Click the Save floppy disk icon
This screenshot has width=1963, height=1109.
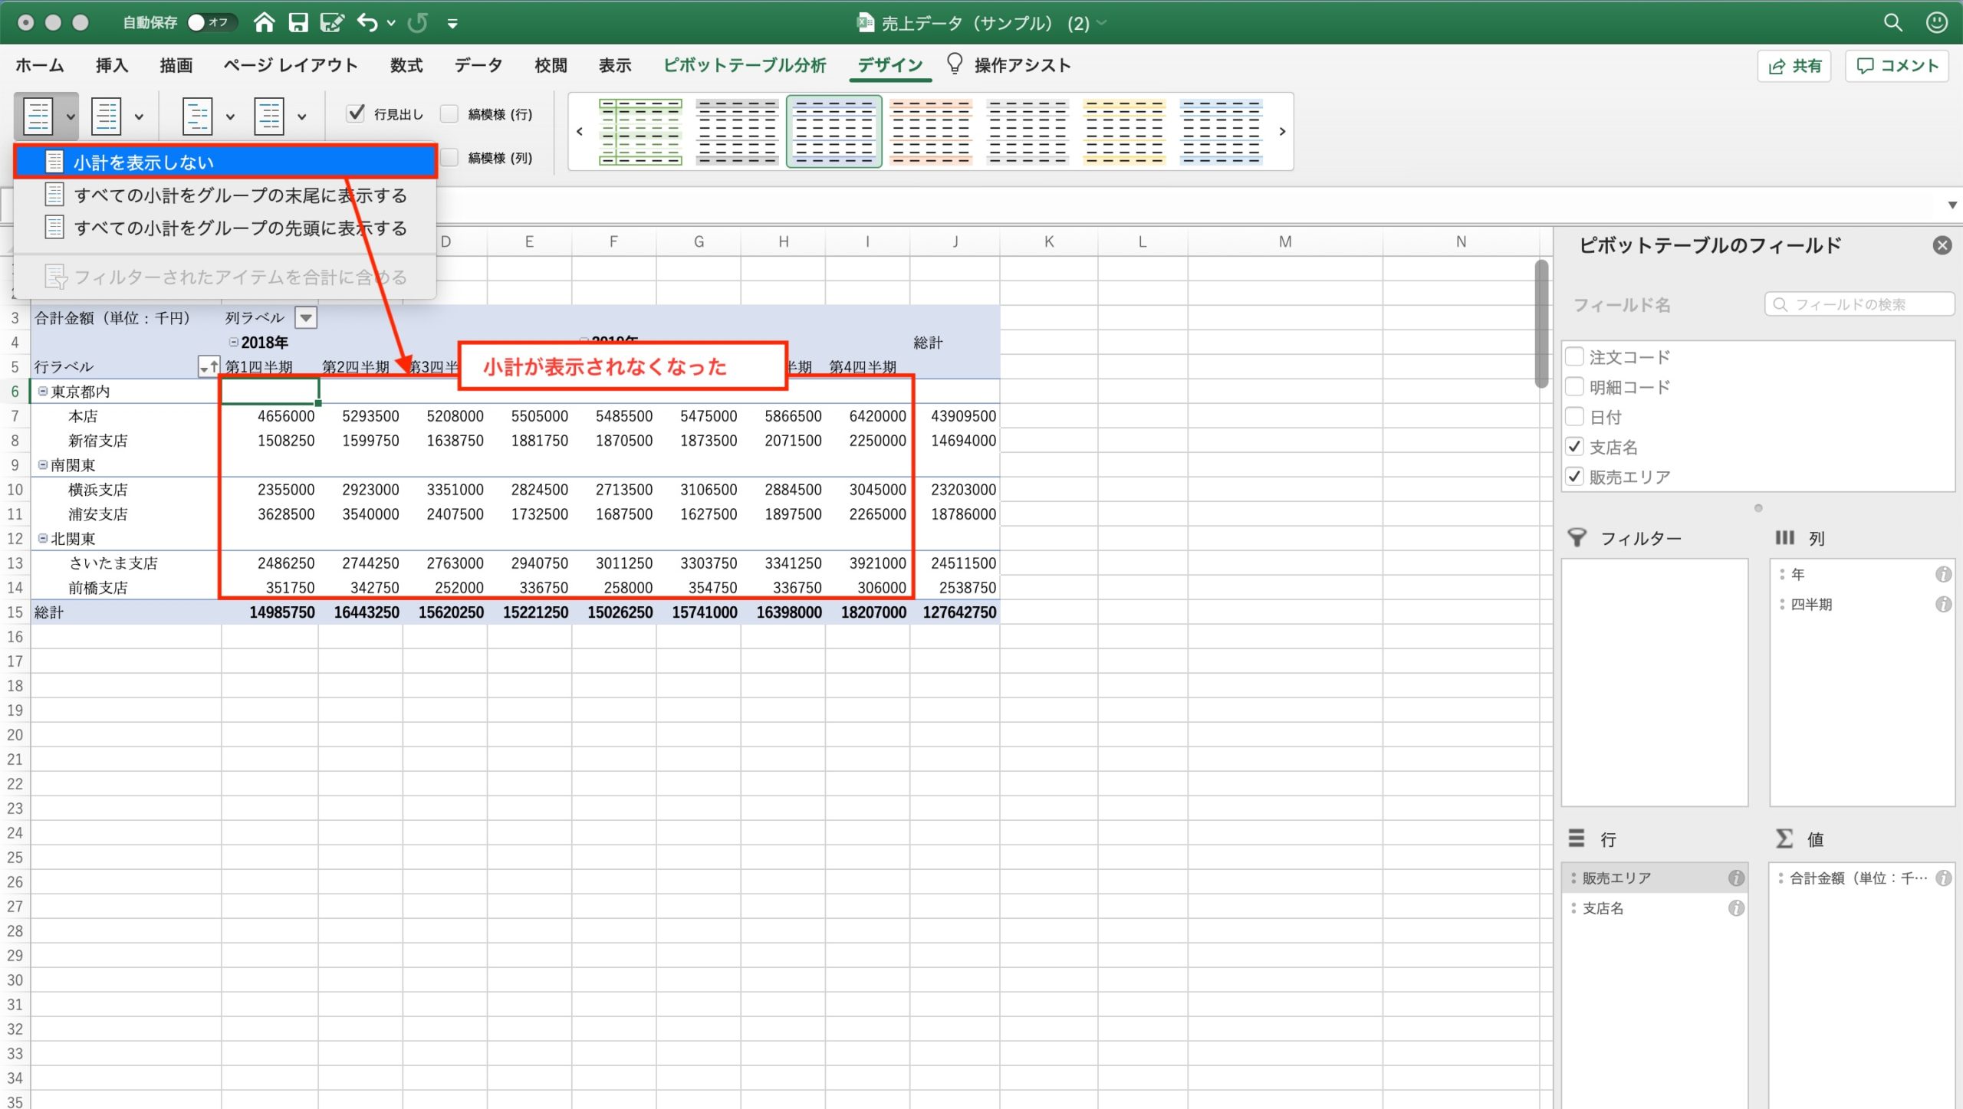point(298,22)
